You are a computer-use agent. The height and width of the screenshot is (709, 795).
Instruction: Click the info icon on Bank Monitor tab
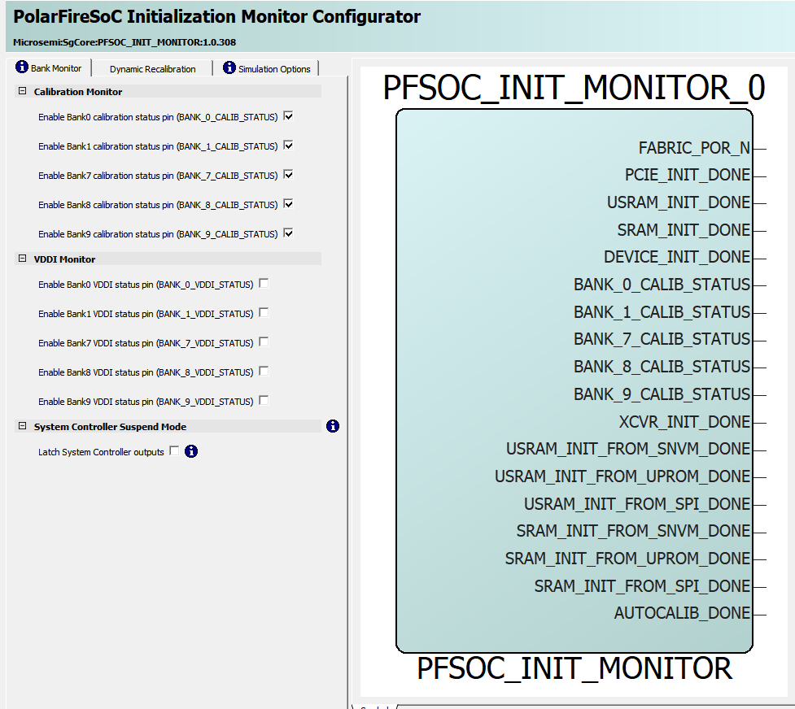point(22,67)
